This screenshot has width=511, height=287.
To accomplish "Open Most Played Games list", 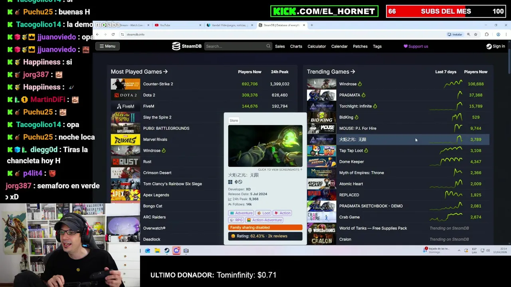I will (x=139, y=72).
